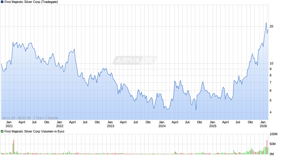281x157 pixels.
Task: Click the volume axis label '50M'
Action: click(x=273, y=144)
